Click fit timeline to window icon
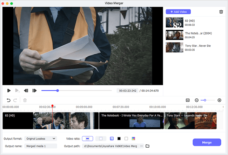 188,100
